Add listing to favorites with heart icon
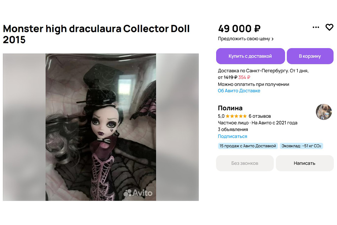 pos(329,27)
